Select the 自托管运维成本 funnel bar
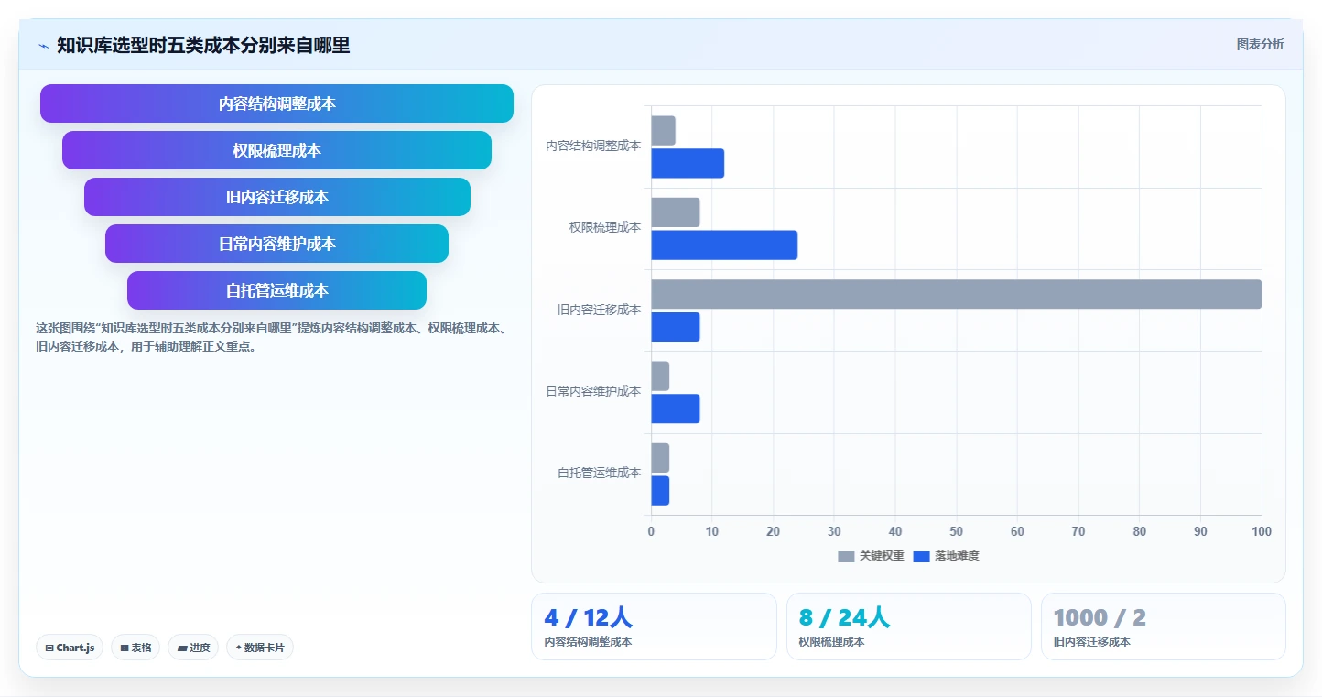The height and width of the screenshot is (697, 1322). [276, 290]
